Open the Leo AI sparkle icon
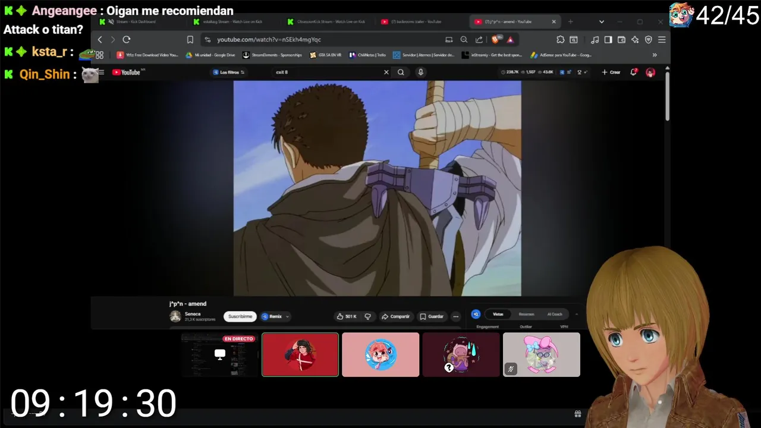 (x=635, y=40)
